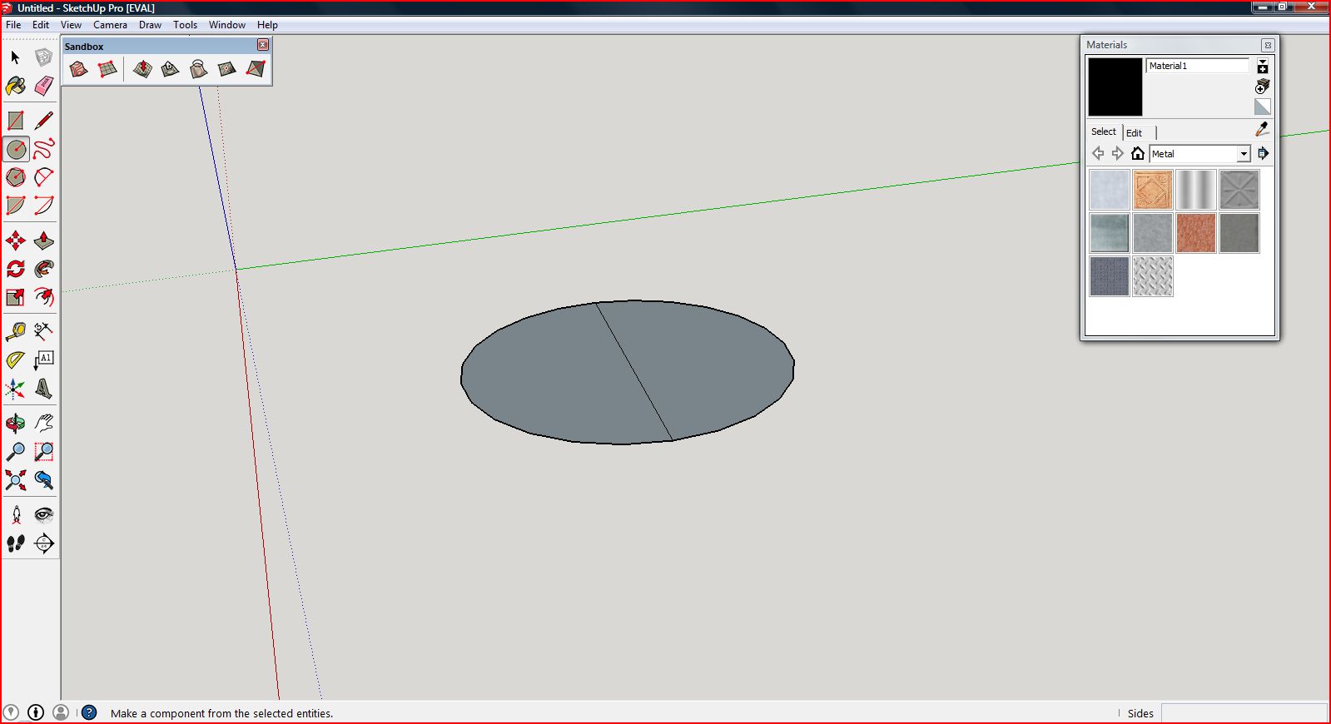Choose the Rotate tool
This screenshot has height=724, width=1331.
15,269
